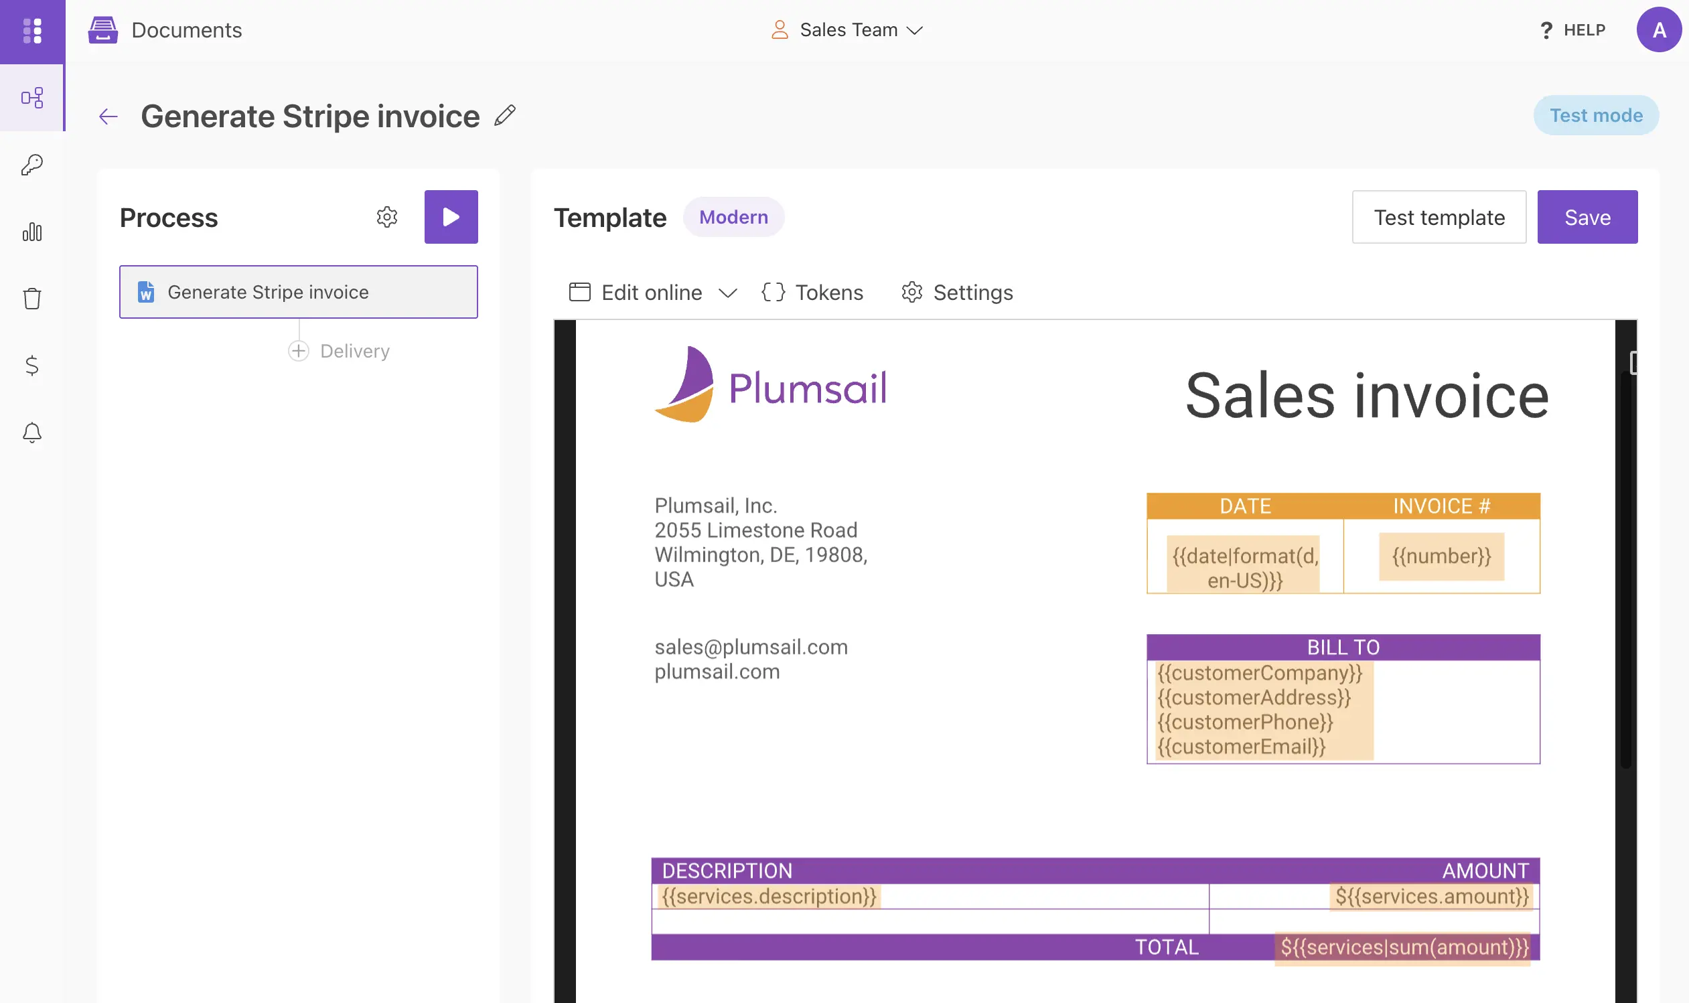Click the {{number}} invoice token
The image size is (1689, 1003).
pyautogui.click(x=1441, y=556)
